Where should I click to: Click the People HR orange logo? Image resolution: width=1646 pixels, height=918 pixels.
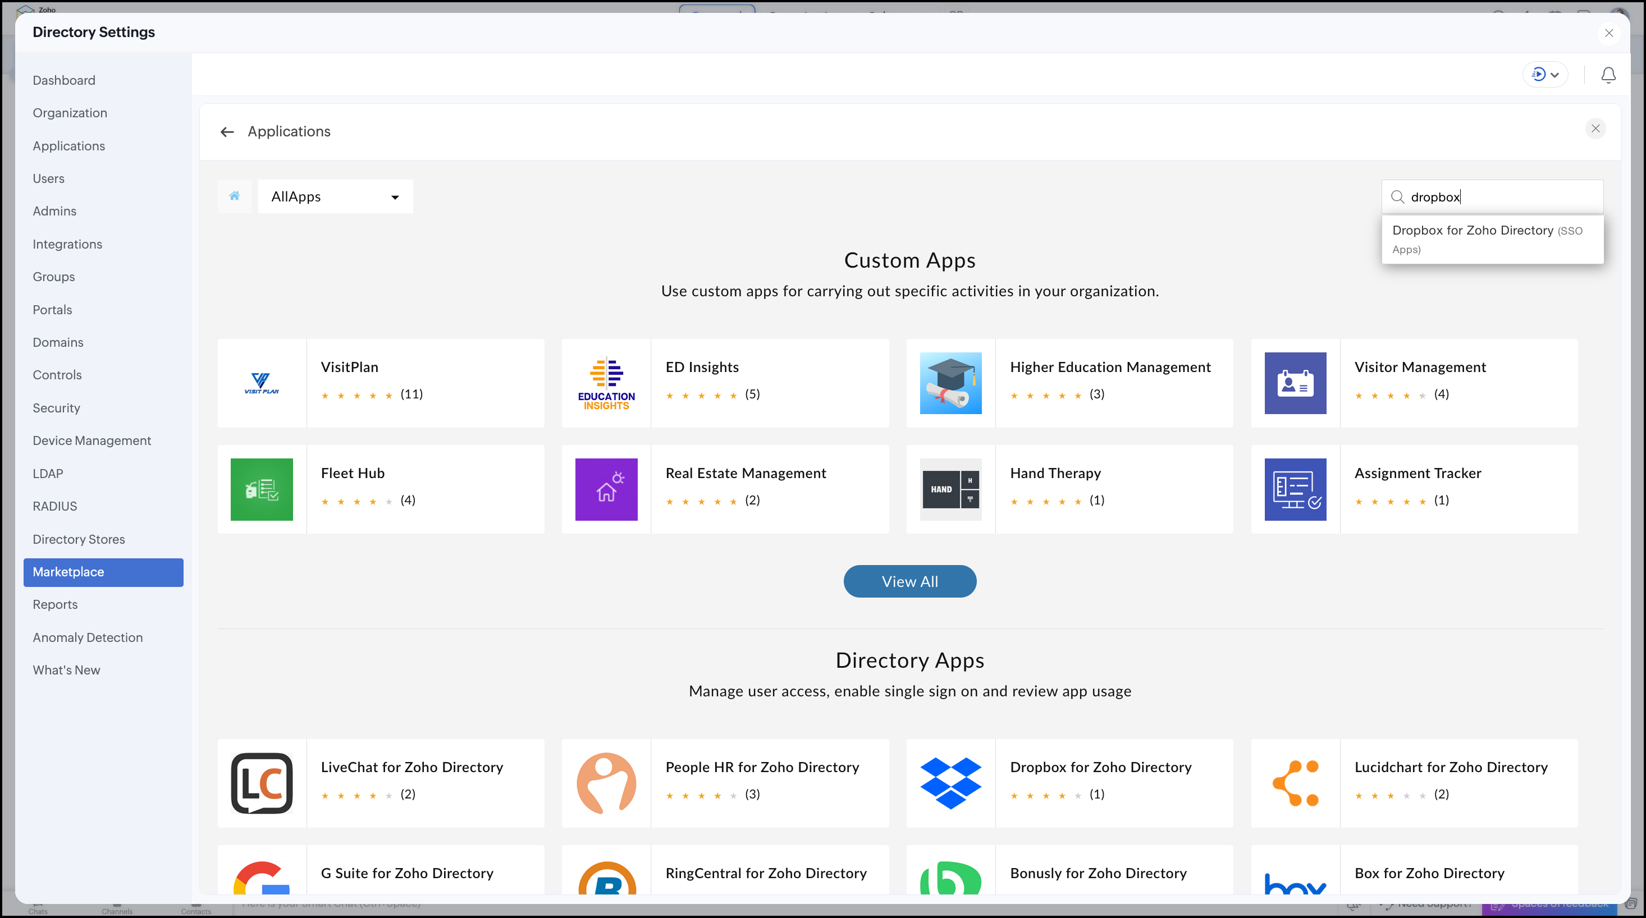click(606, 783)
